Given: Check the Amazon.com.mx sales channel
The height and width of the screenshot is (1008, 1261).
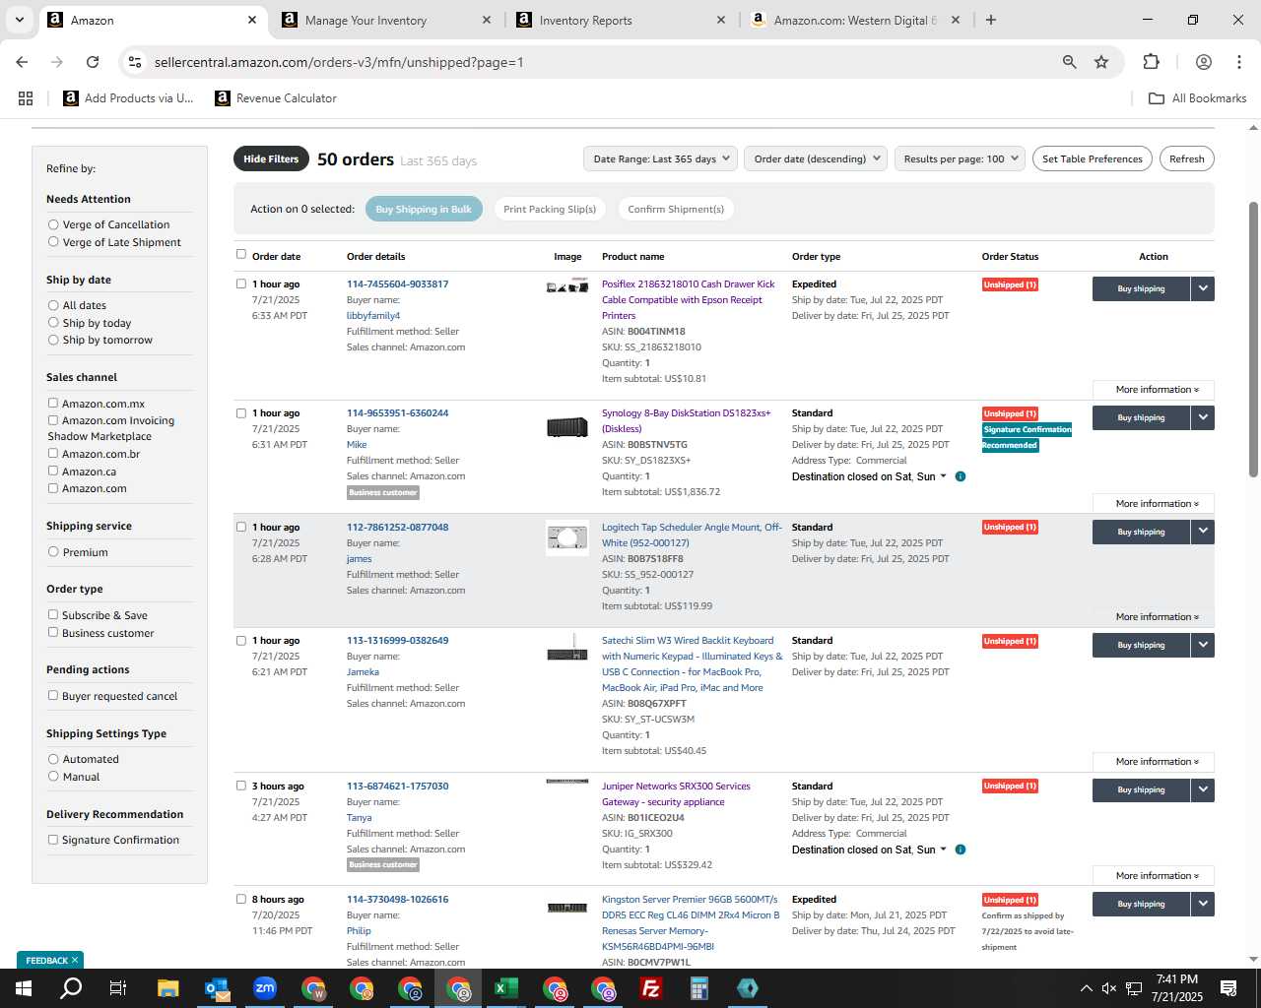Looking at the screenshot, I should tap(53, 404).
